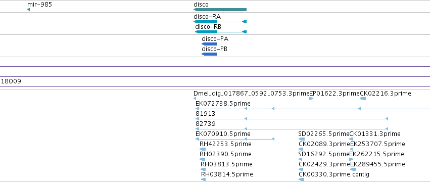Select the RH02390.5prime EST glyph

[203, 159]
